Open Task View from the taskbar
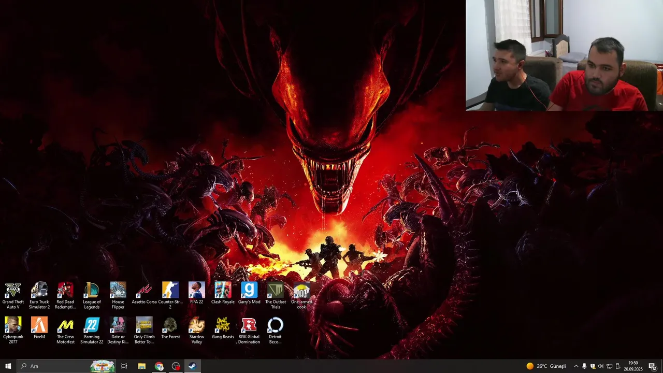 pos(124,366)
